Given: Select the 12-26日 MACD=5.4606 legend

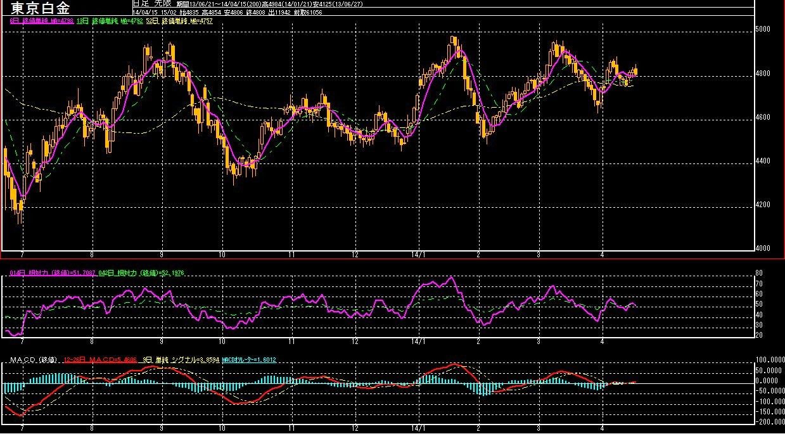Looking at the screenshot, I should [101, 359].
